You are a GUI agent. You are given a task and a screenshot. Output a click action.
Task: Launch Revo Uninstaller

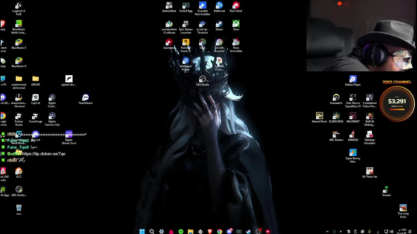pyautogui.click(x=236, y=46)
